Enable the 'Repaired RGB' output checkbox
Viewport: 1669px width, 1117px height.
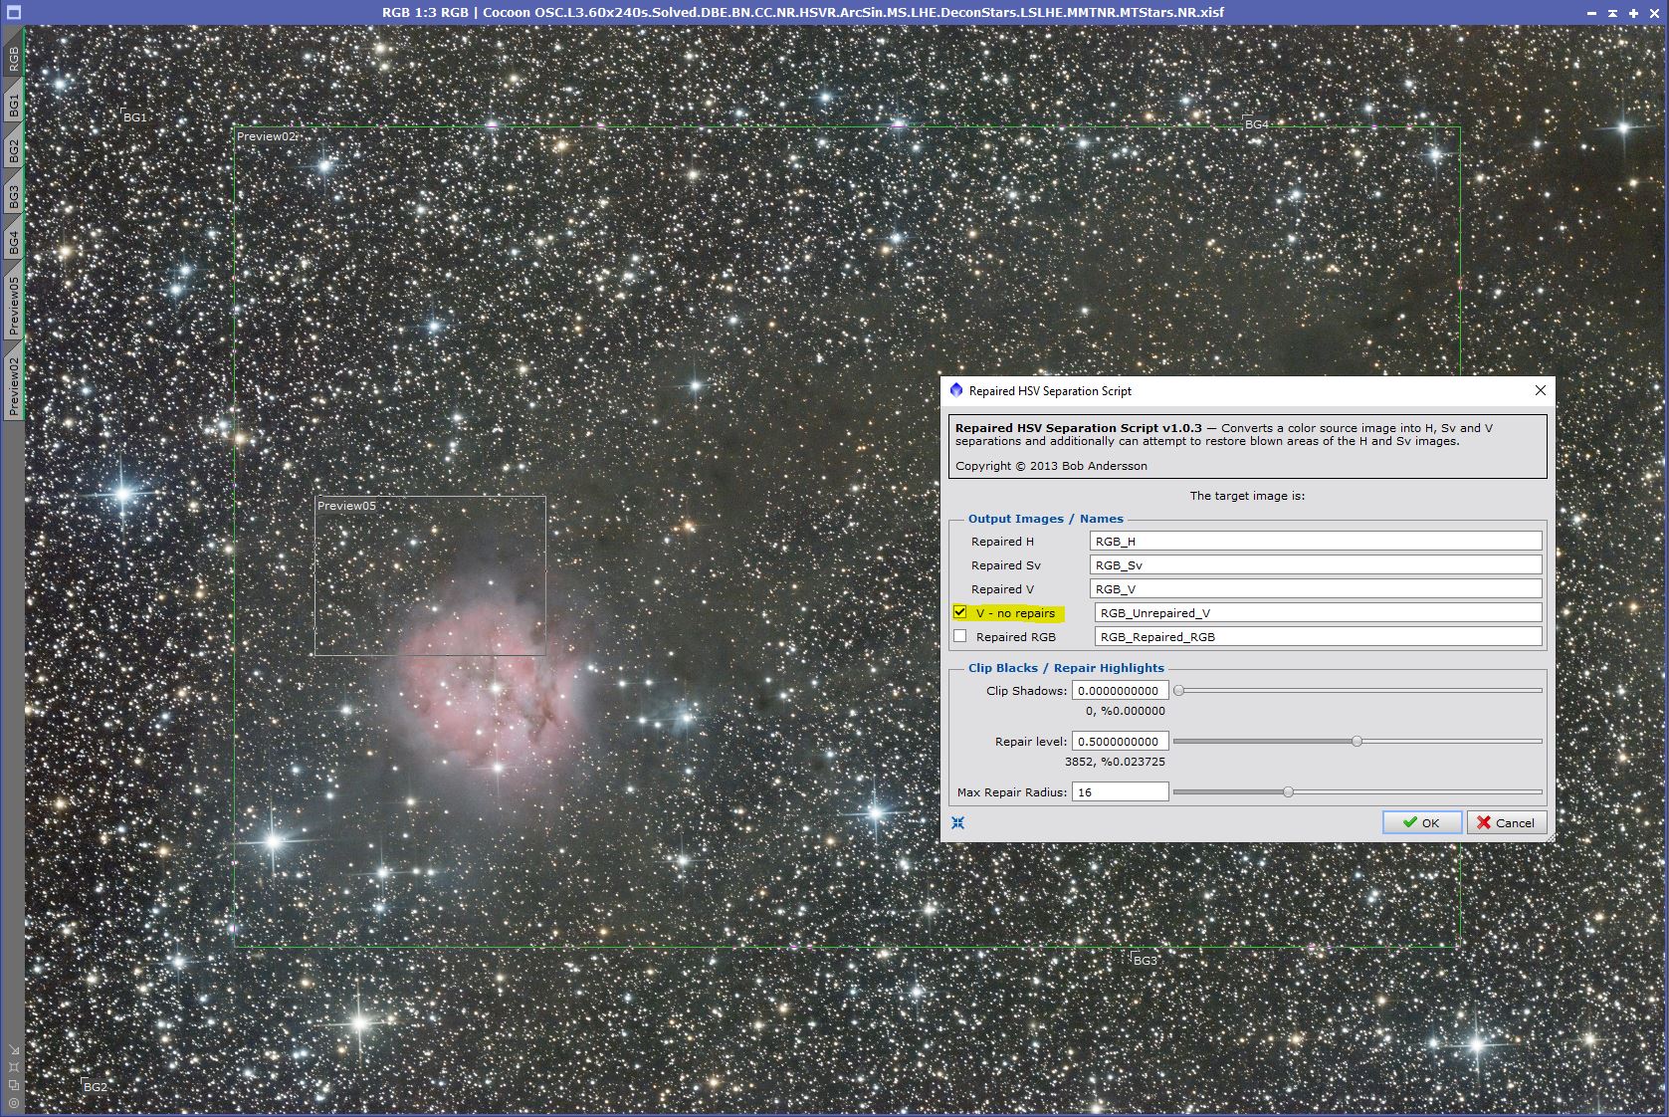coord(961,636)
